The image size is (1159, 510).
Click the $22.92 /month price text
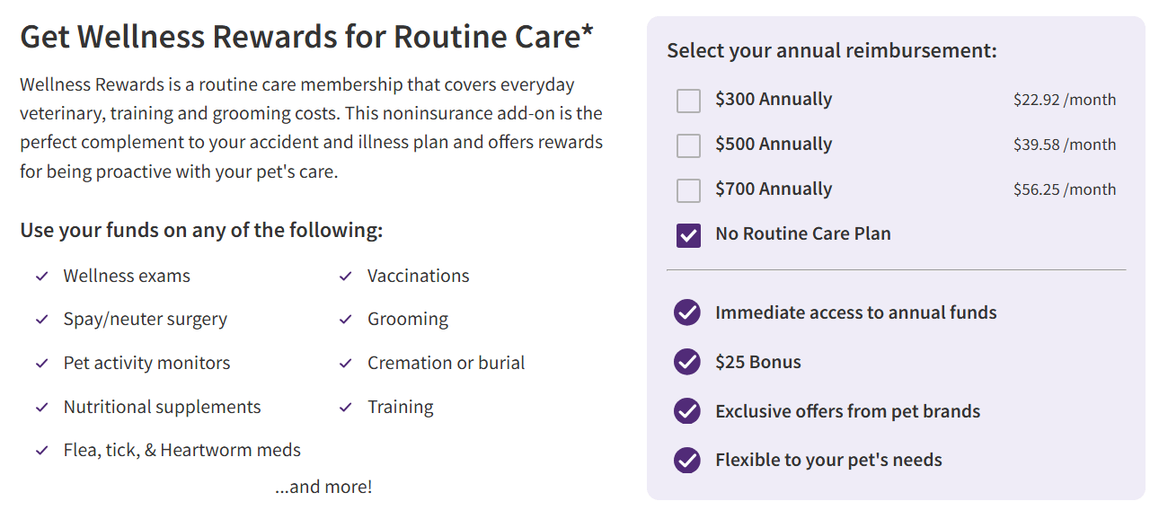pyautogui.click(x=1065, y=100)
